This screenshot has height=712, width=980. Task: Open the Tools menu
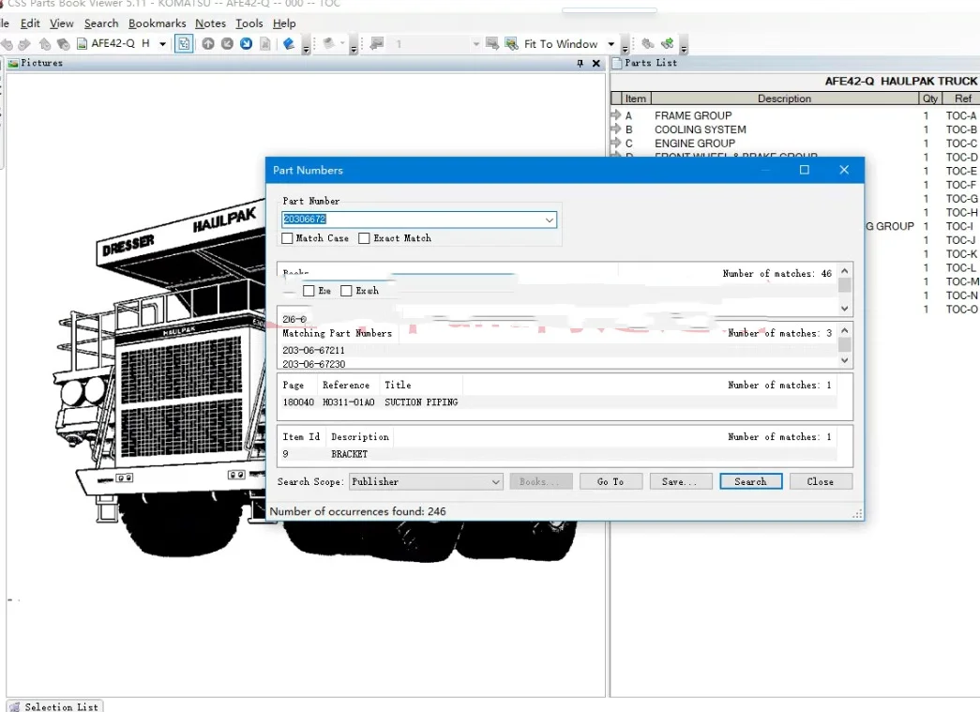coord(249,23)
